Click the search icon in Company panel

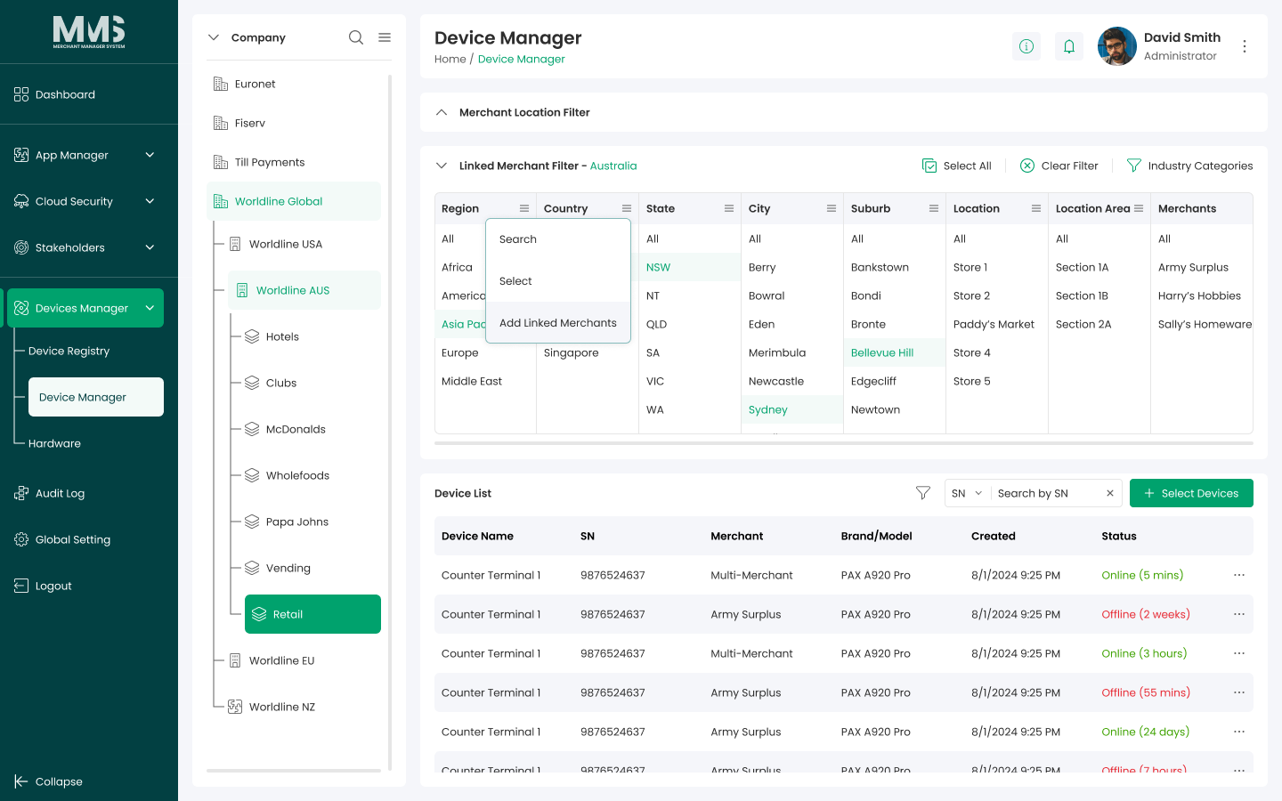coord(356,37)
